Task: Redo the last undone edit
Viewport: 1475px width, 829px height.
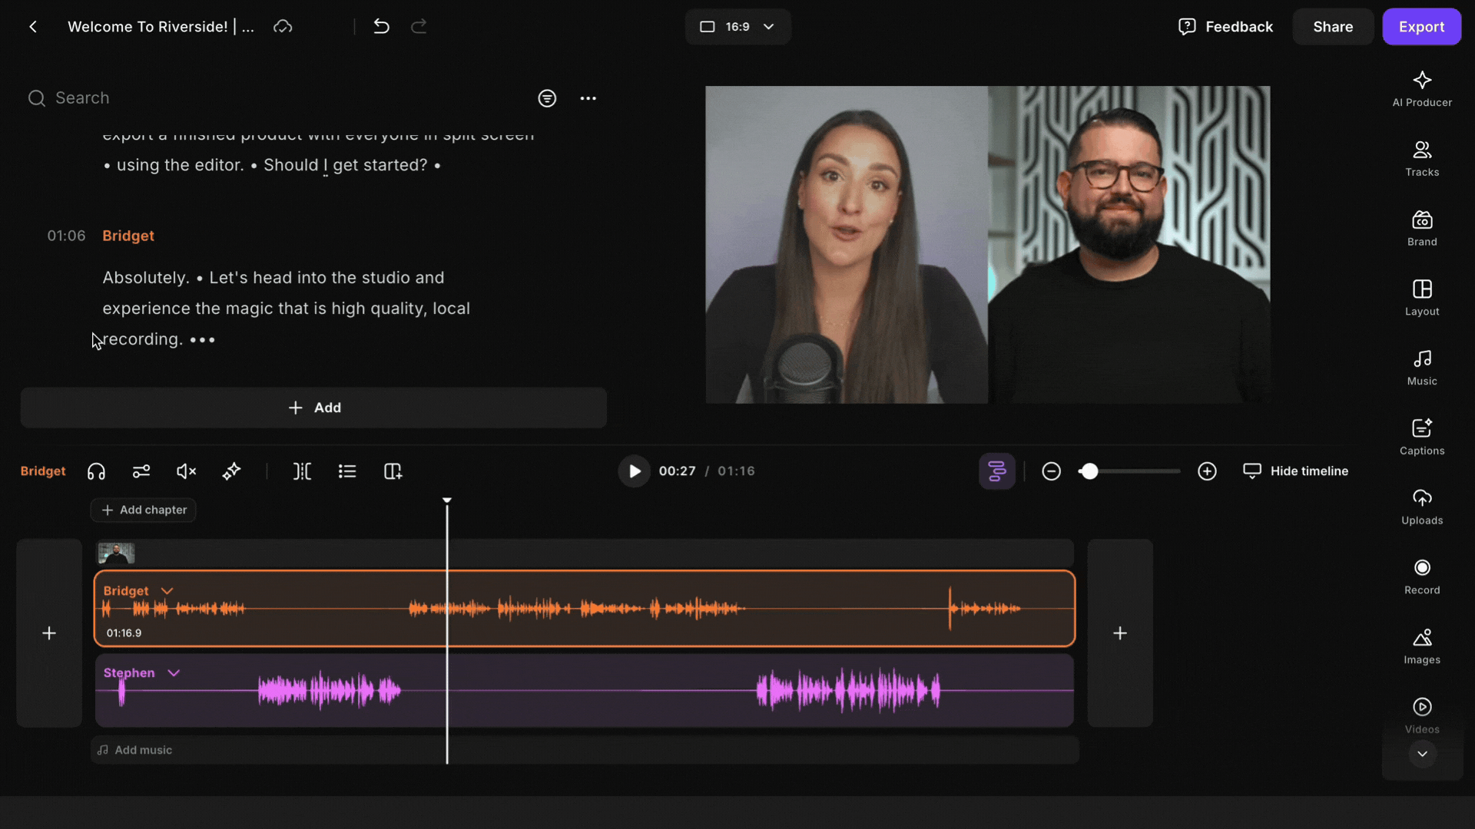Action: pos(419,27)
